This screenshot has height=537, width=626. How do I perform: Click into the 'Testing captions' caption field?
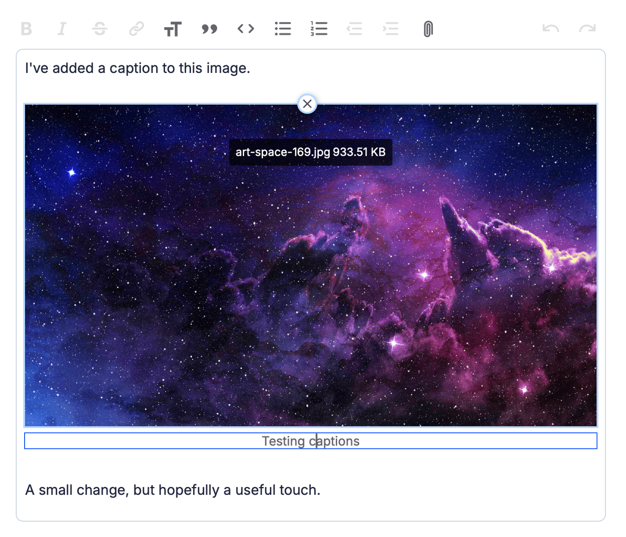pos(310,441)
